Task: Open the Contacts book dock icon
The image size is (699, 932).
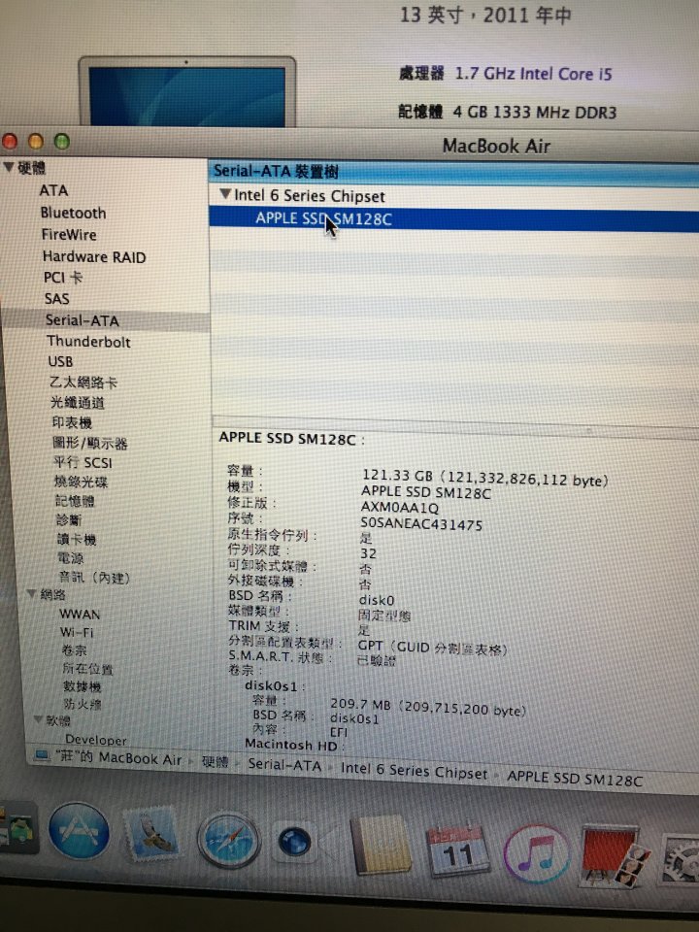Action: click(381, 846)
